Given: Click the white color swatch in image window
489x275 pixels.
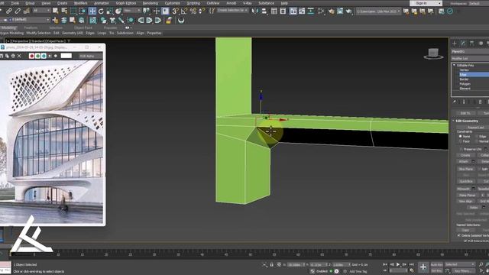Looking at the screenshot, I should coord(66,56).
